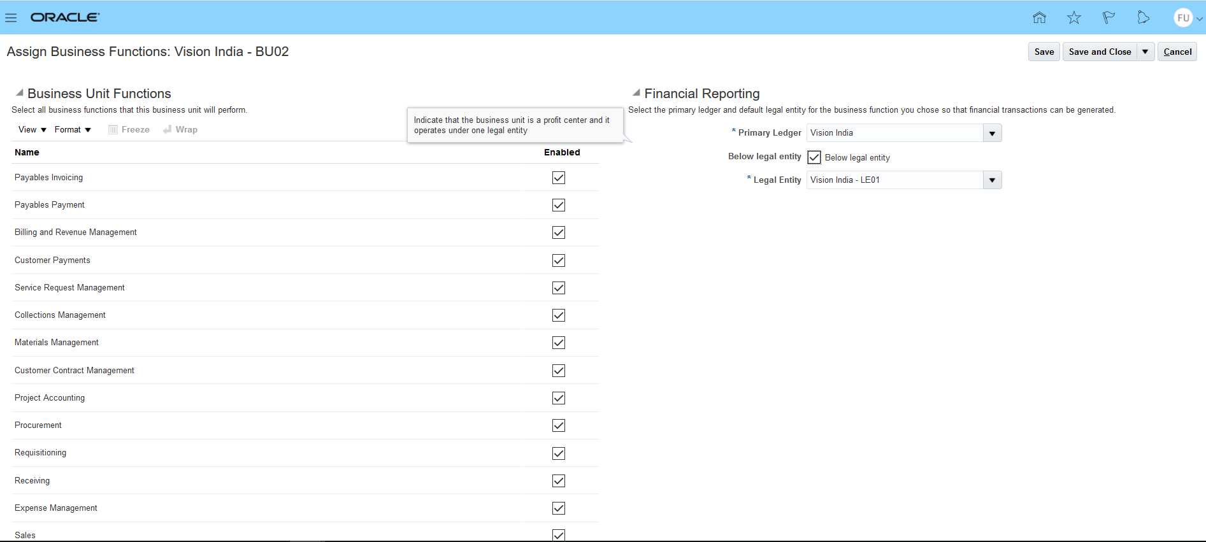Toggle Procurement enabled checkbox
This screenshot has width=1206, height=542.
[559, 425]
